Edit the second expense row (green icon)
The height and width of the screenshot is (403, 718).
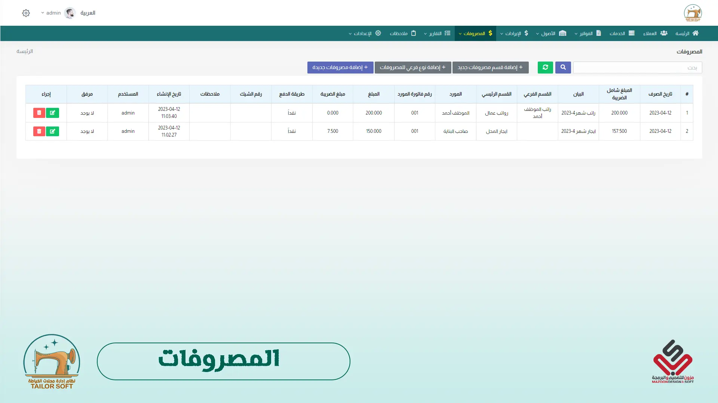pyautogui.click(x=52, y=131)
